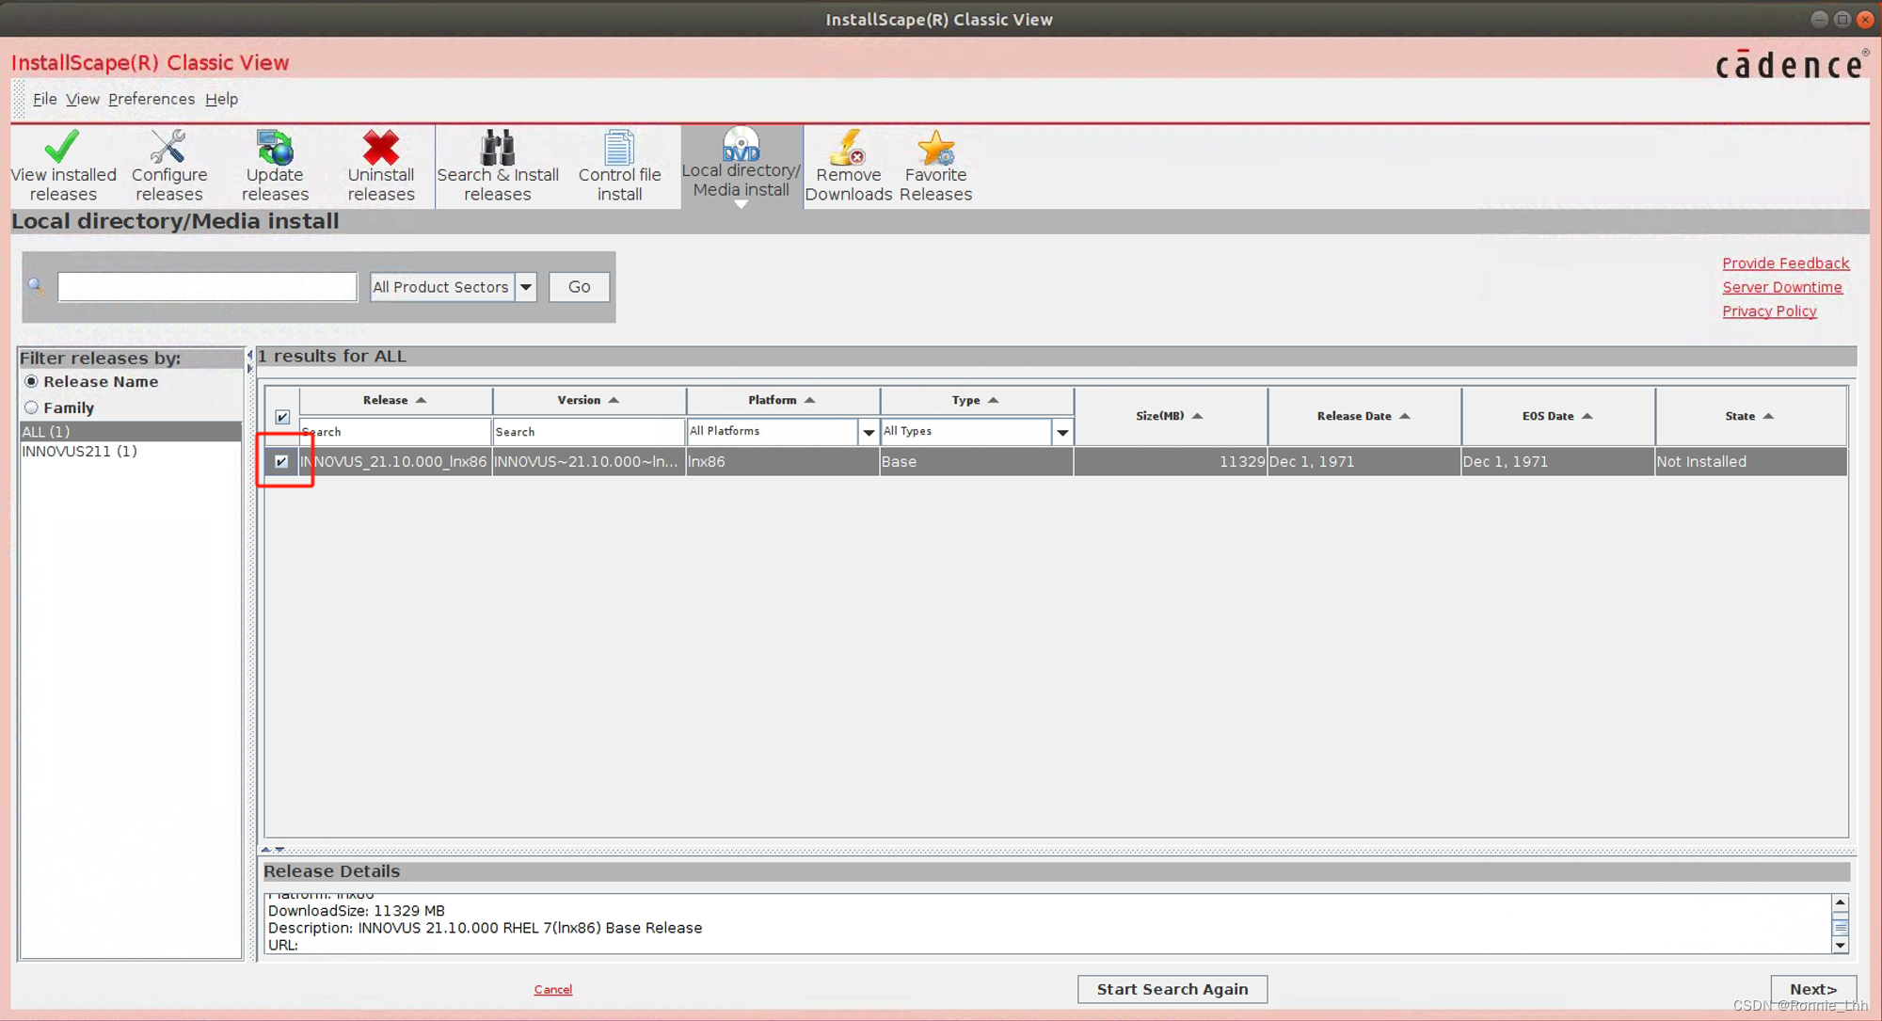Select the Release Name radio button
The image size is (1882, 1021).
pos(32,381)
